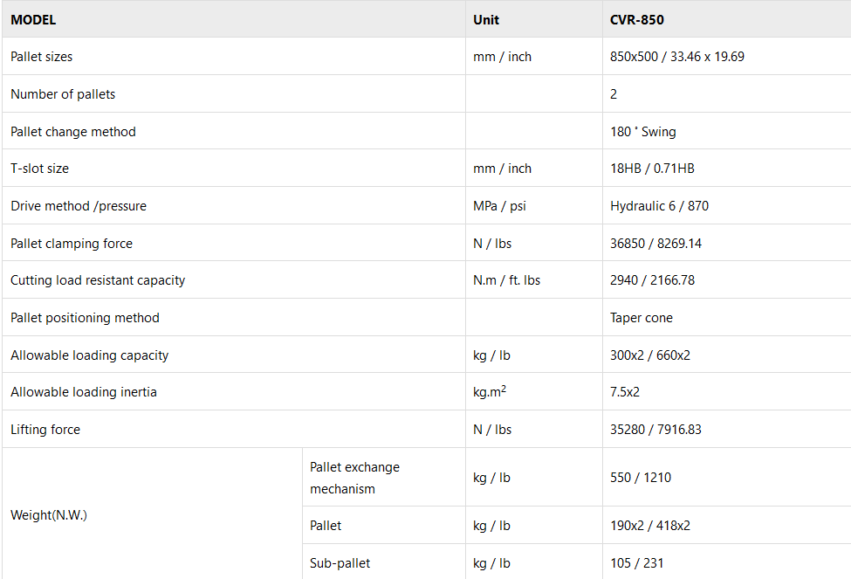Click the Number of pallets label
Viewport: 851px width, 579px height.
[63, 94]
